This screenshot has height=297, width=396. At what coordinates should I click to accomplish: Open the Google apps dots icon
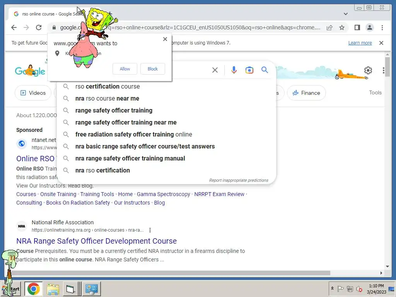[x=383, y=70]
